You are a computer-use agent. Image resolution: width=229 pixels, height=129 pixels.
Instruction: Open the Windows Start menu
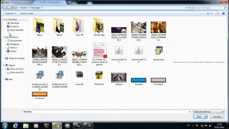click(x=5, y=126)
